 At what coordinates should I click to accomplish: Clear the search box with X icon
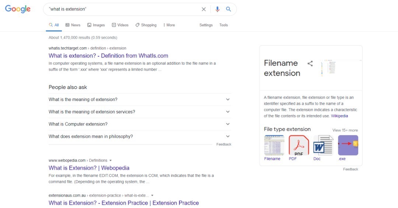coord(203,9)
